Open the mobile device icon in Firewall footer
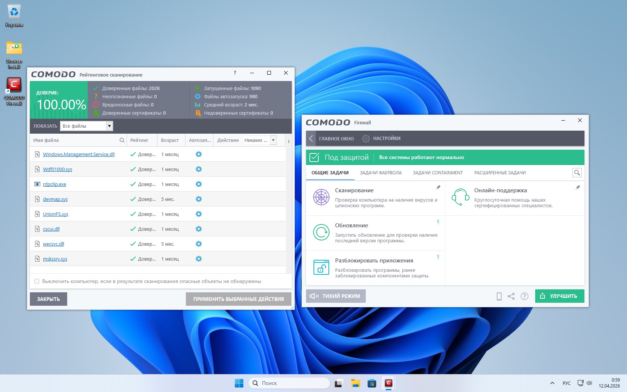This screenshot has width=627, height=392. (499, 296)
